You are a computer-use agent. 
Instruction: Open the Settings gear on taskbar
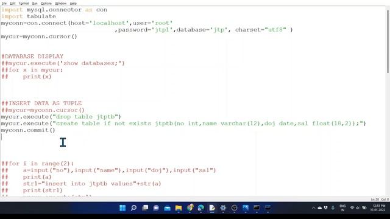point(223,208)
